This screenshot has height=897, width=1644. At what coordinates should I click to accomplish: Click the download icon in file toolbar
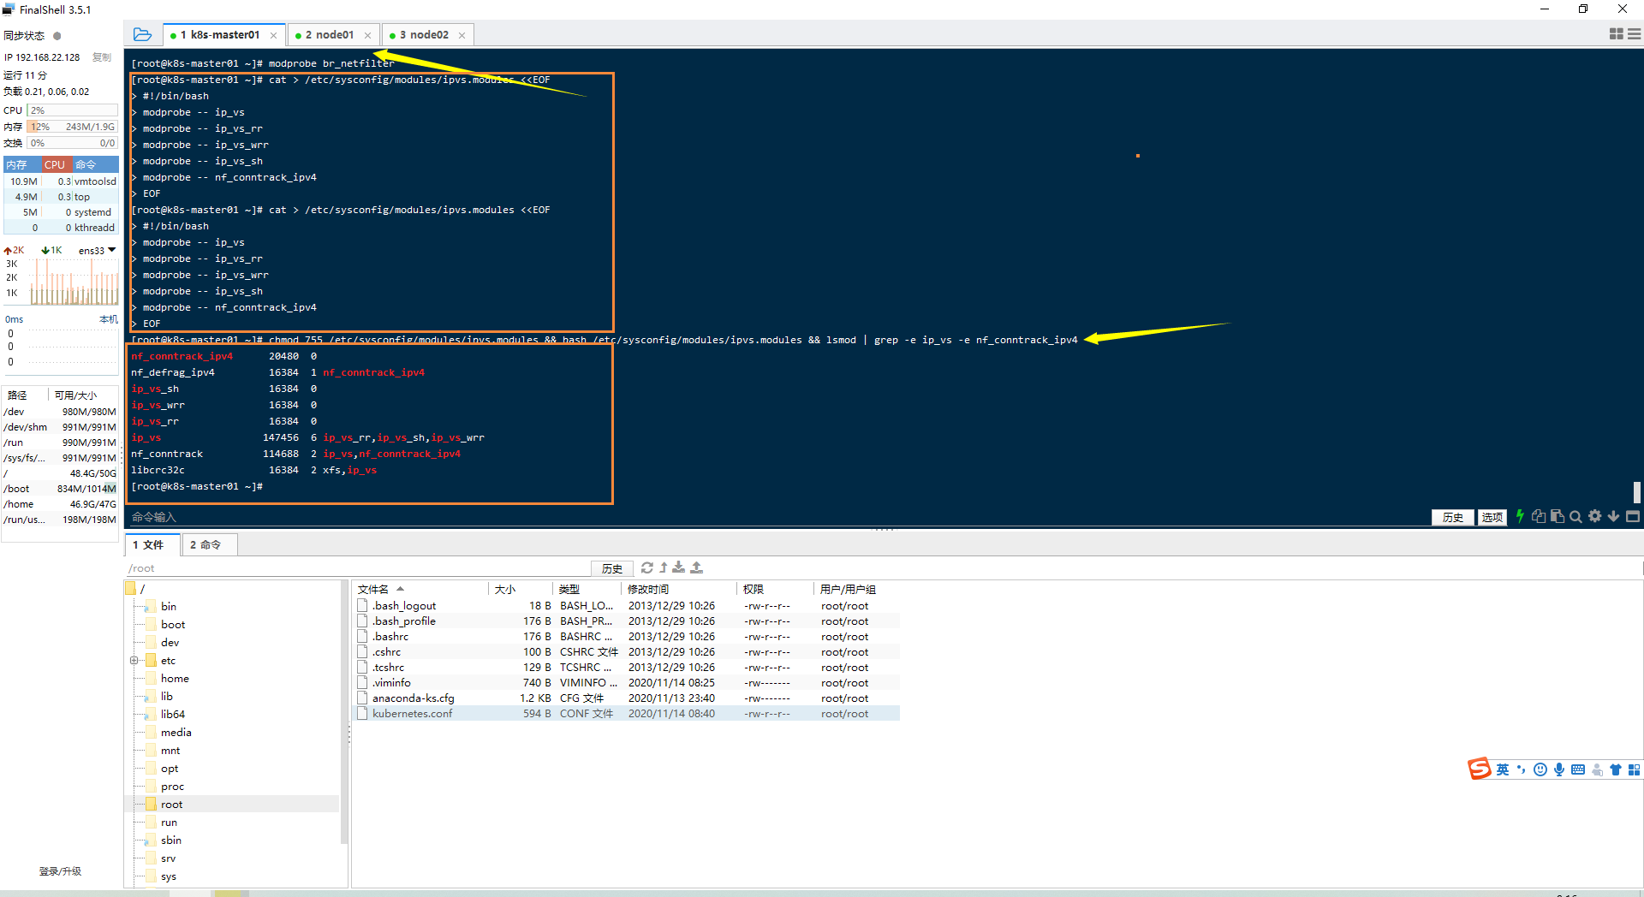point(679,567)
